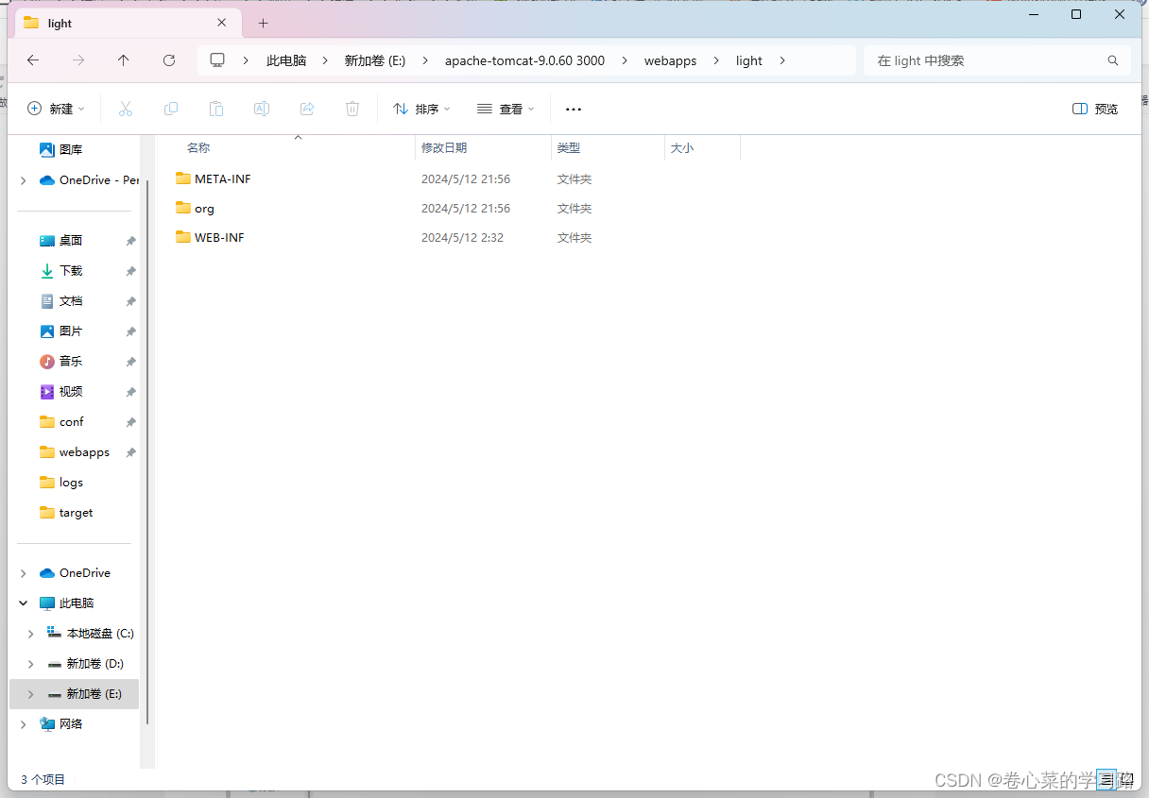Open new tab with plus button

point(264,23)
